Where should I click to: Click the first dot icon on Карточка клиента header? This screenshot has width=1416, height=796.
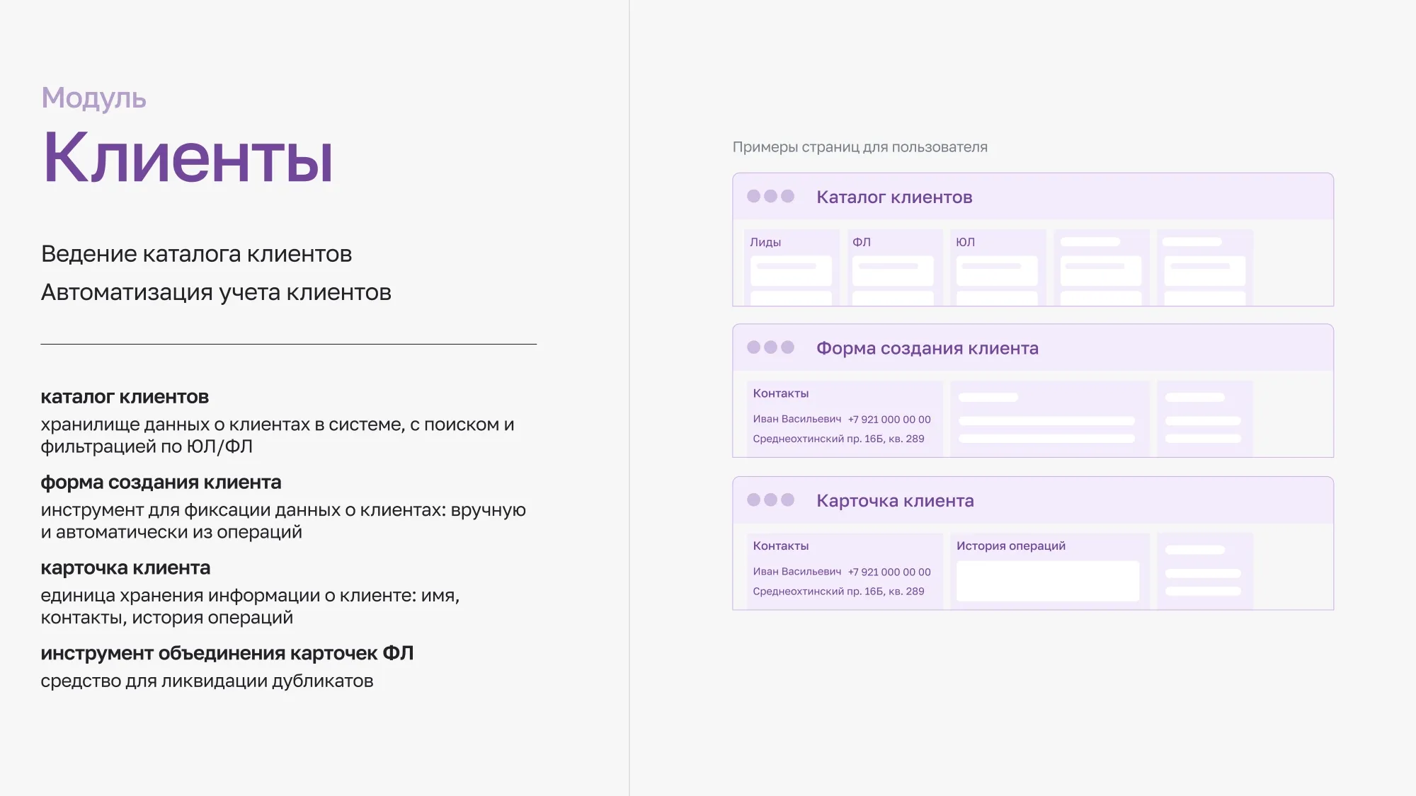(753, 501)
